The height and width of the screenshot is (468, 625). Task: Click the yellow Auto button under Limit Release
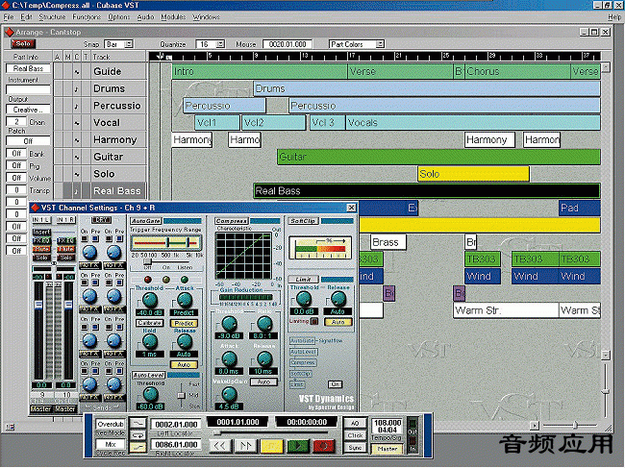(338, 321)
